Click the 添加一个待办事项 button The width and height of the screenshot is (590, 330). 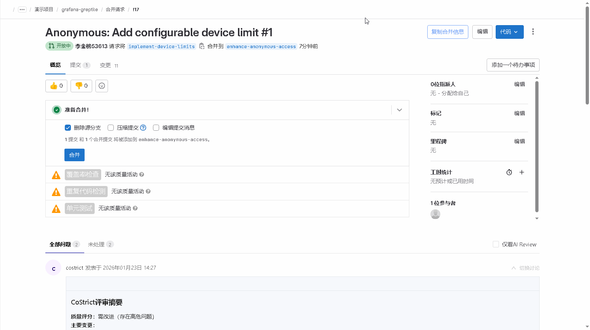(513, 65)
